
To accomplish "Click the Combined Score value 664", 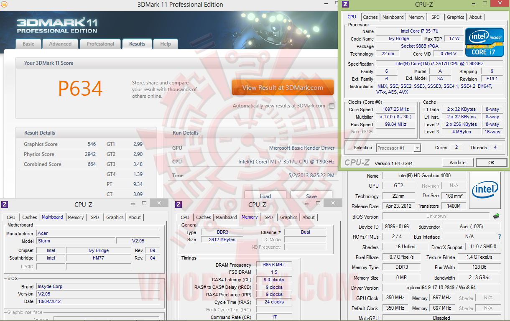I will coord(92,164).
